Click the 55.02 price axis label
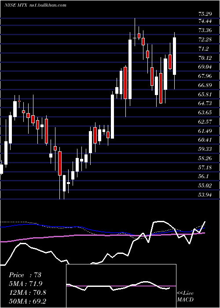220x308 pixels. (x=205, y=186)
